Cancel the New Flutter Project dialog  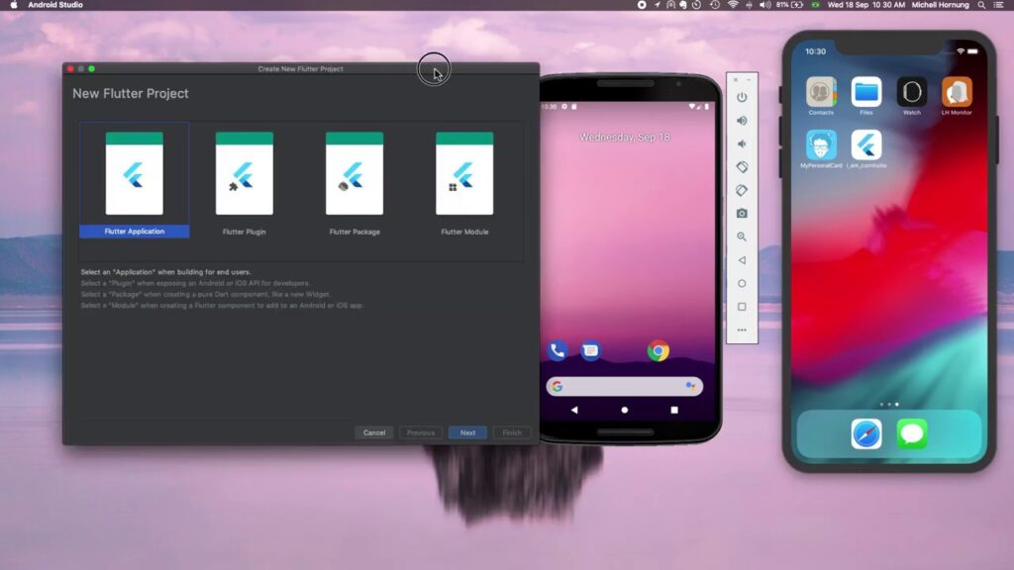click(x=374, y=432)
